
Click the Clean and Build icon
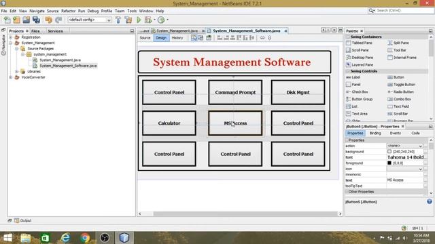128,20
